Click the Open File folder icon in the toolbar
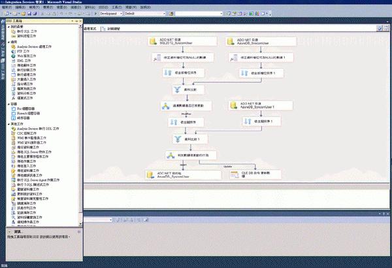Image resolution: width=392 pixels, height=268 pixels. pos(24,14)
